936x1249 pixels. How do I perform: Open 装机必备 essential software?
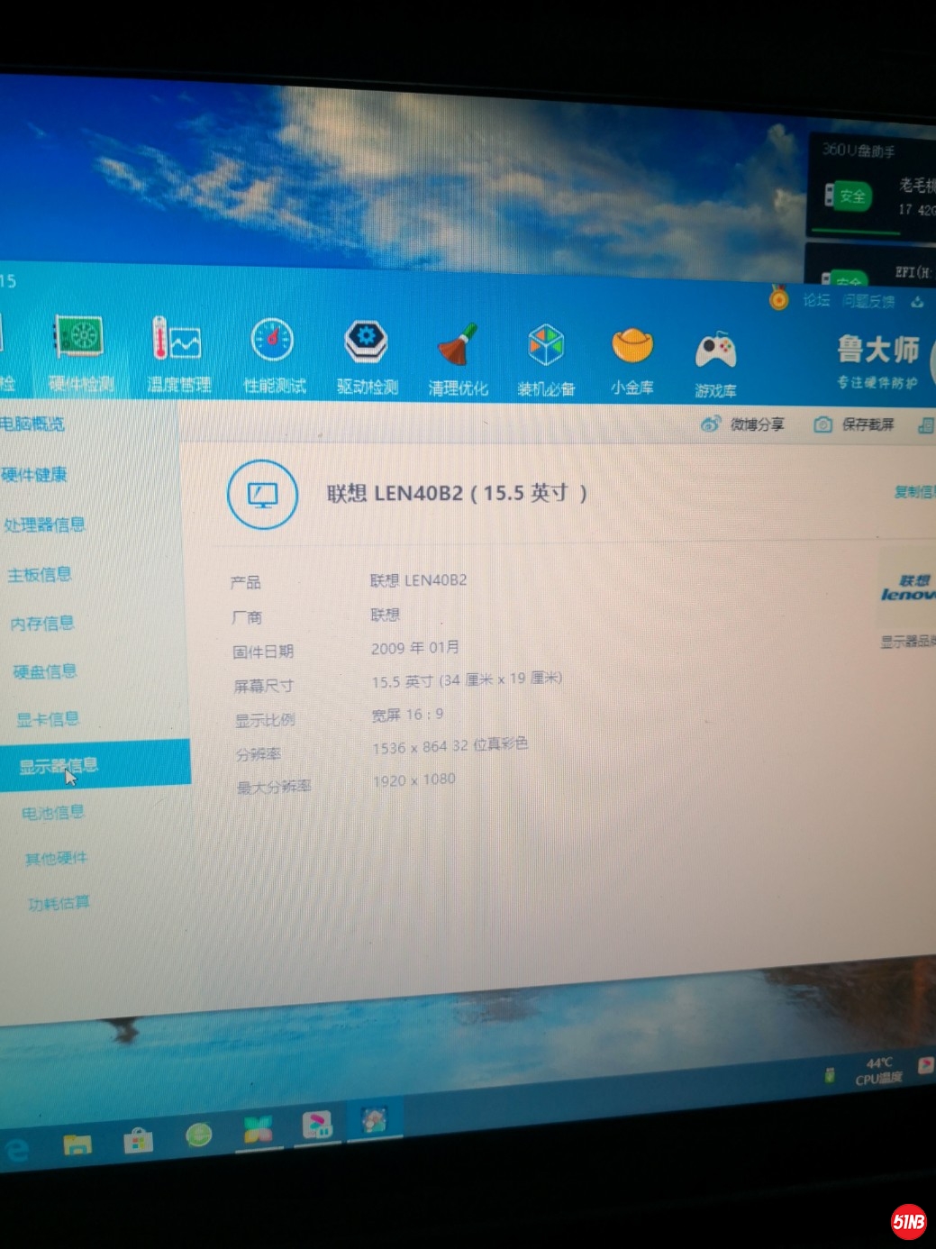coord(546,361)
